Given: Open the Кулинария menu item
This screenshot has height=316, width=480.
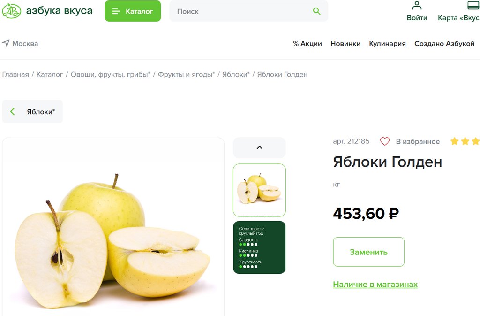Looking at the screenshot, I should [387, 44].
